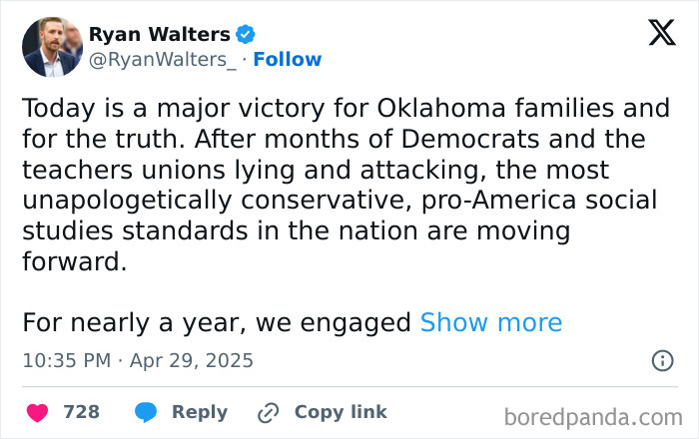Like the tweet with the heart icon
Viewport: 699px width, 439px height.
37,412
